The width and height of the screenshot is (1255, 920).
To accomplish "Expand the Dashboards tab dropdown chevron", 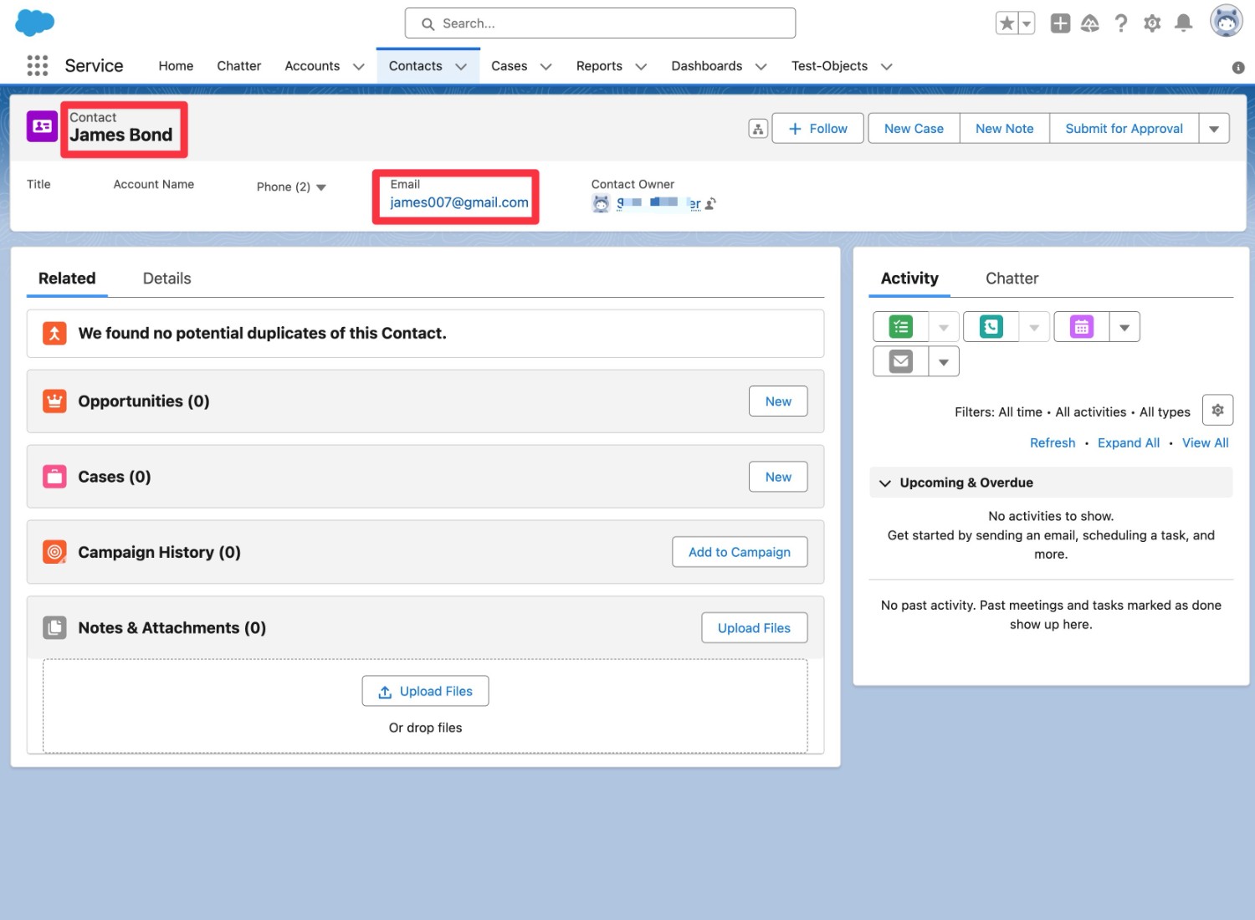I will point(761,67).
